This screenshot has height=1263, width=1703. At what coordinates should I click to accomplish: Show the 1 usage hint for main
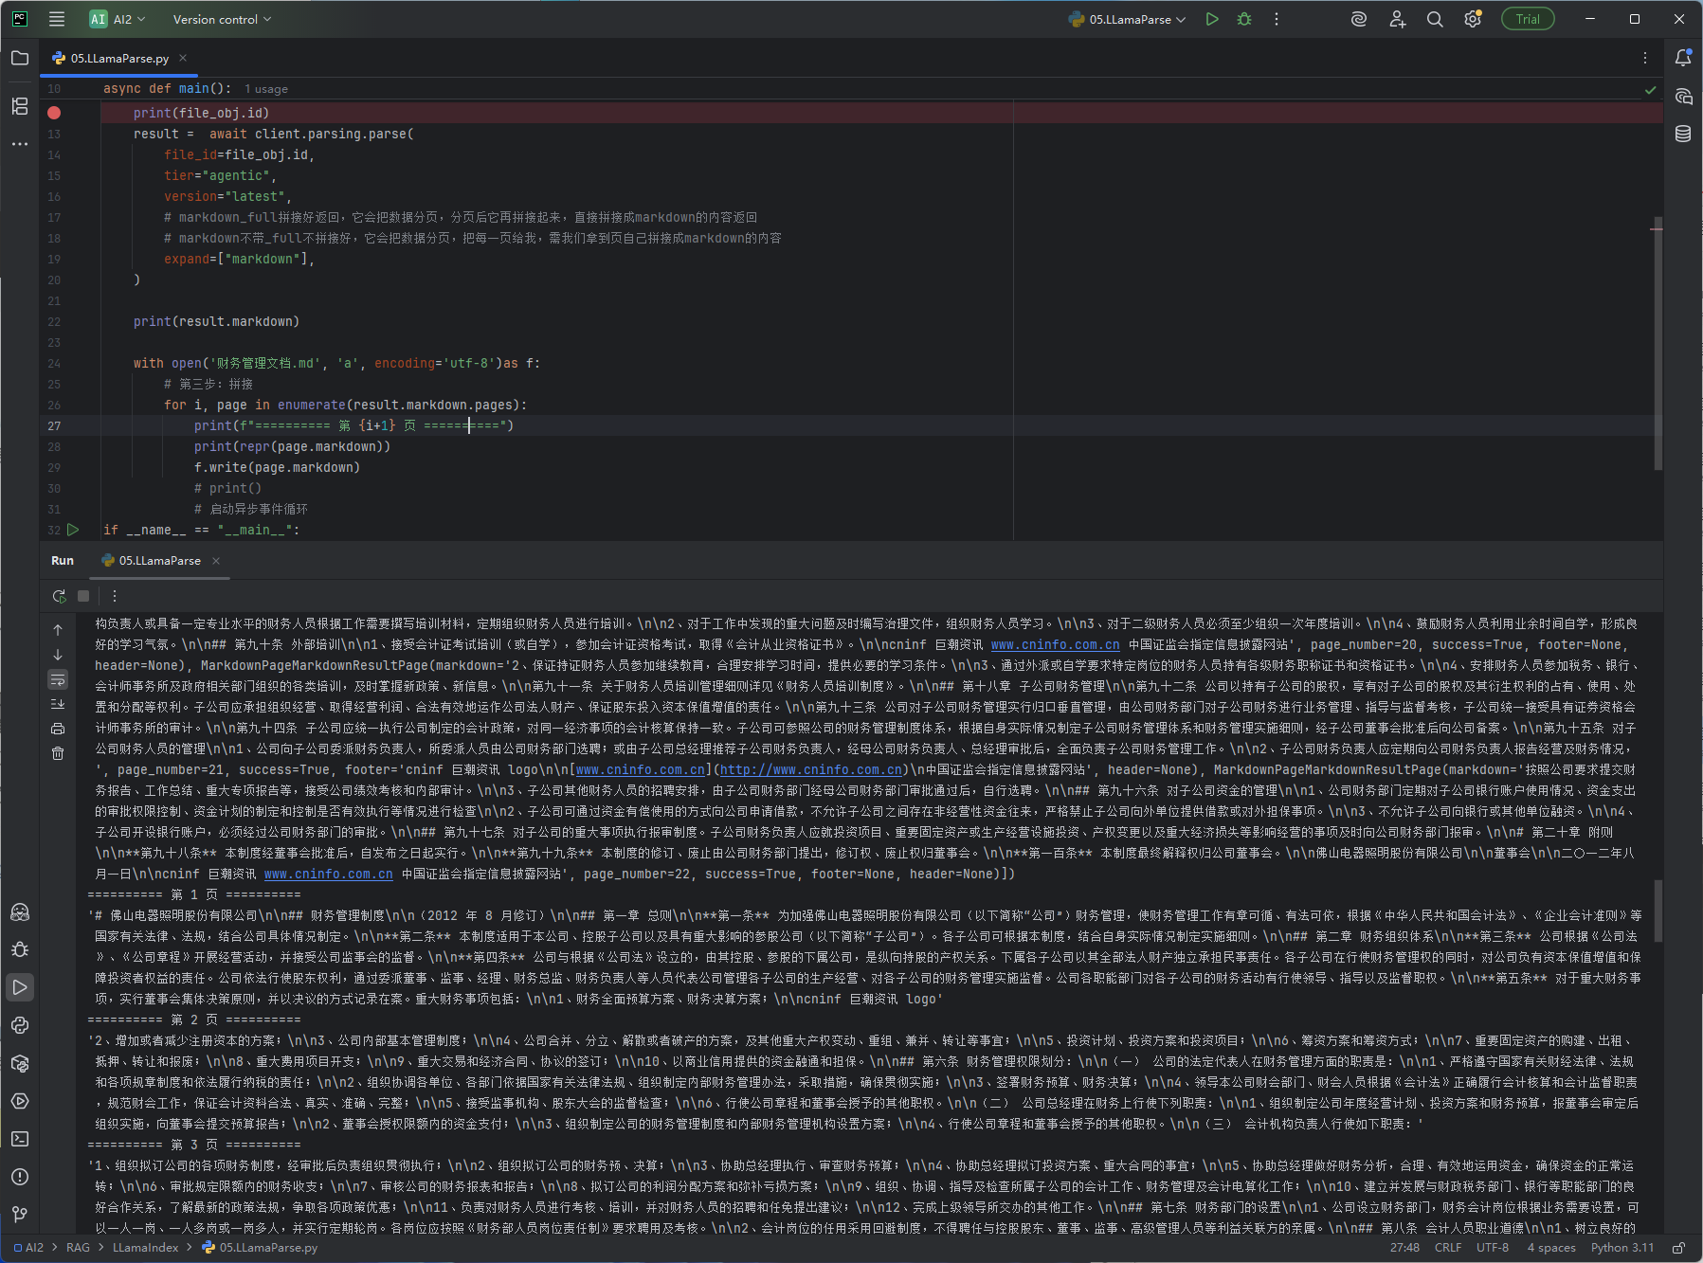point(266,89)
